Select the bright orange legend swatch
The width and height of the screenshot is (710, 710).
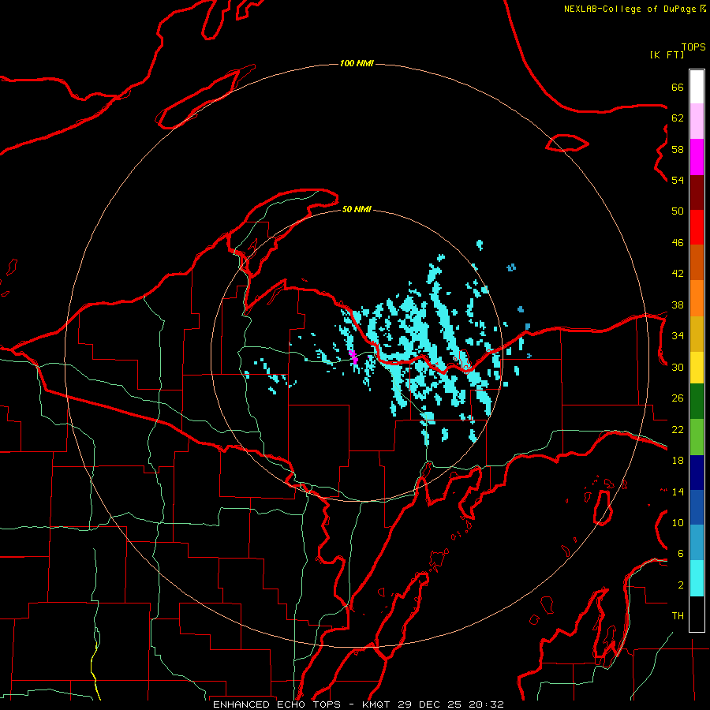(697, 298)
